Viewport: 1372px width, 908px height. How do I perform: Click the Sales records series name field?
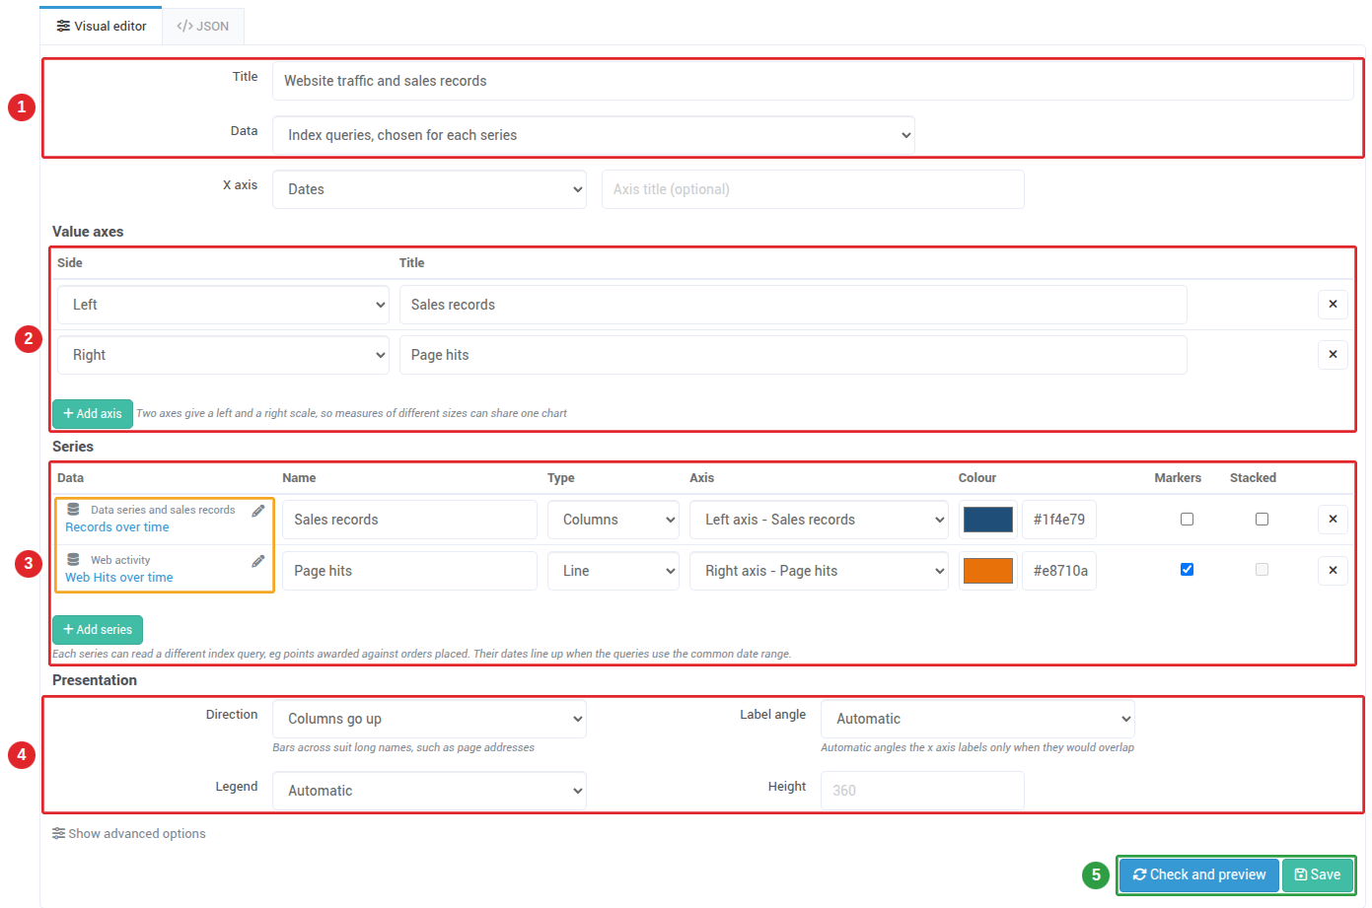pyautogui.click(x=409, y=520)
